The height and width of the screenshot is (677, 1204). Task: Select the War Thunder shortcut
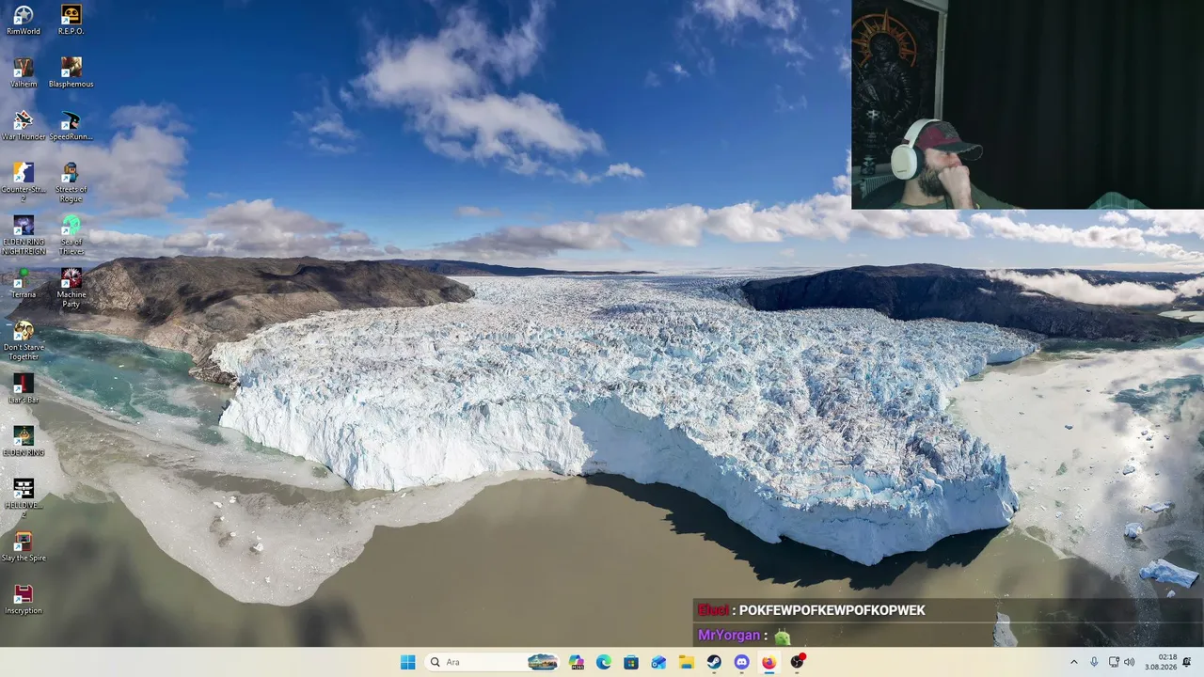(x=24, y=125)
